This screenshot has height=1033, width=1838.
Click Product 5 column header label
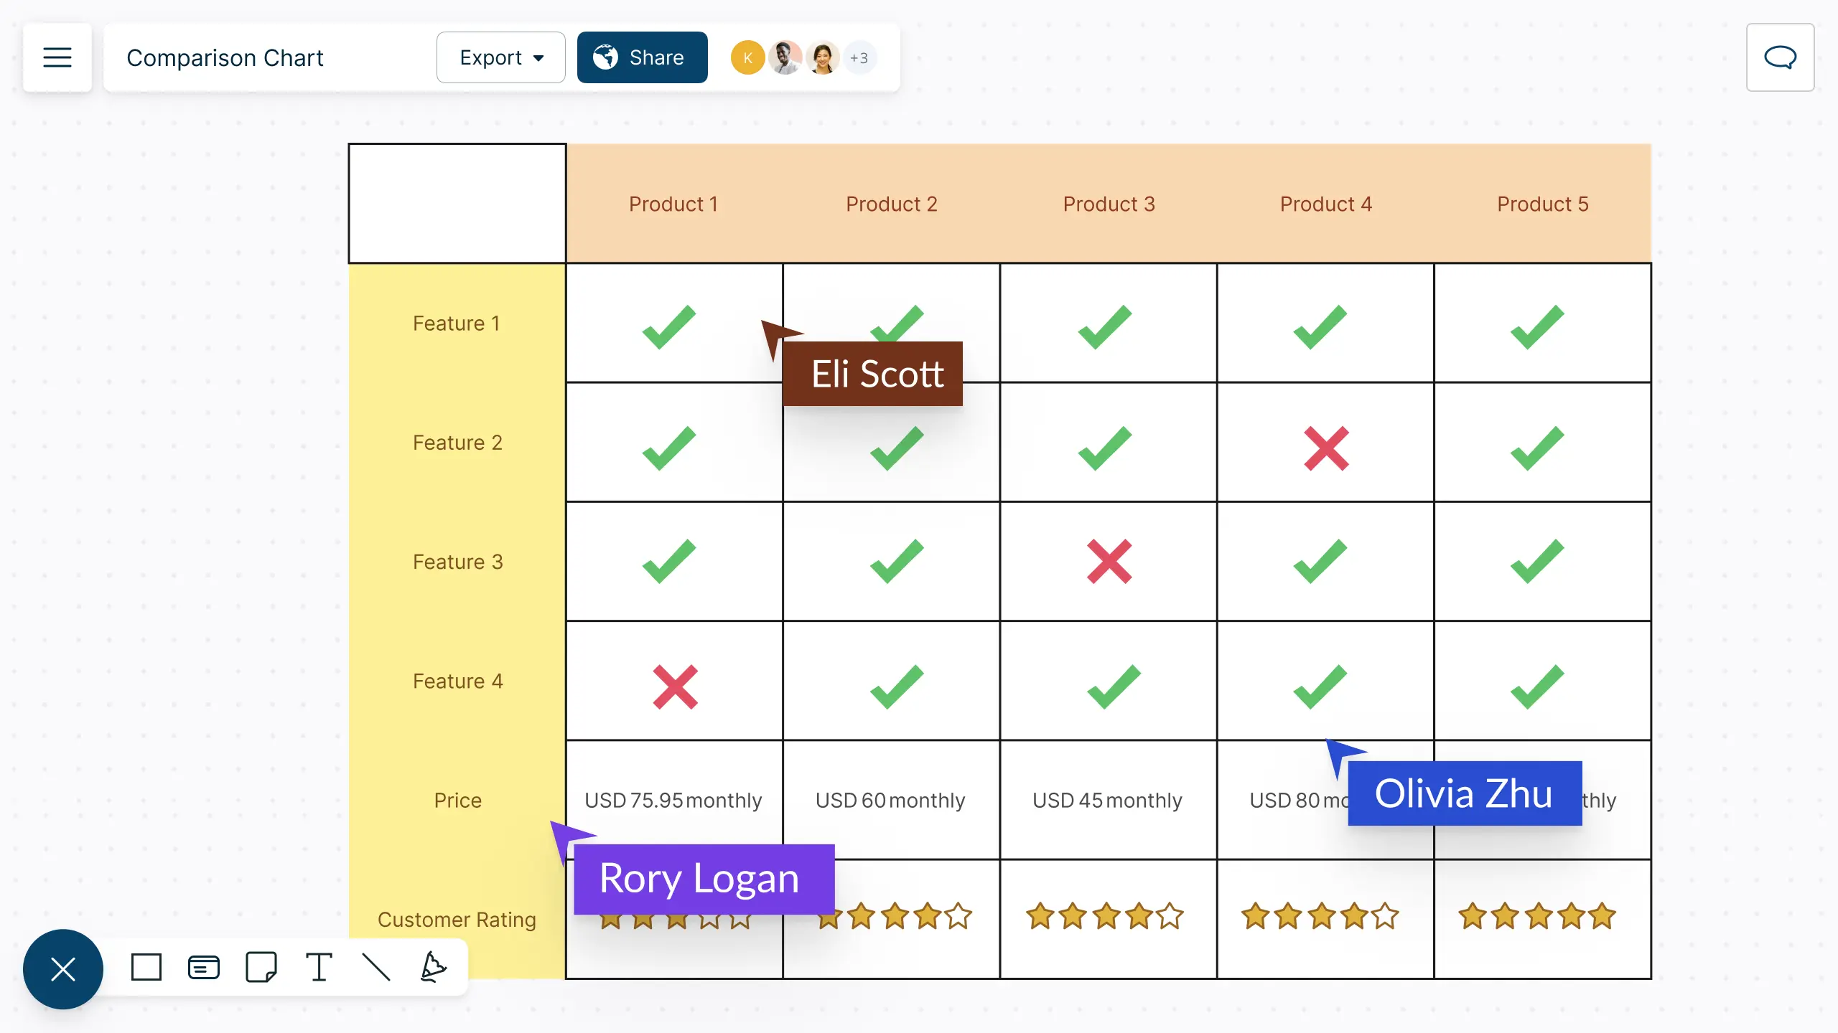tap(1541, 203)
